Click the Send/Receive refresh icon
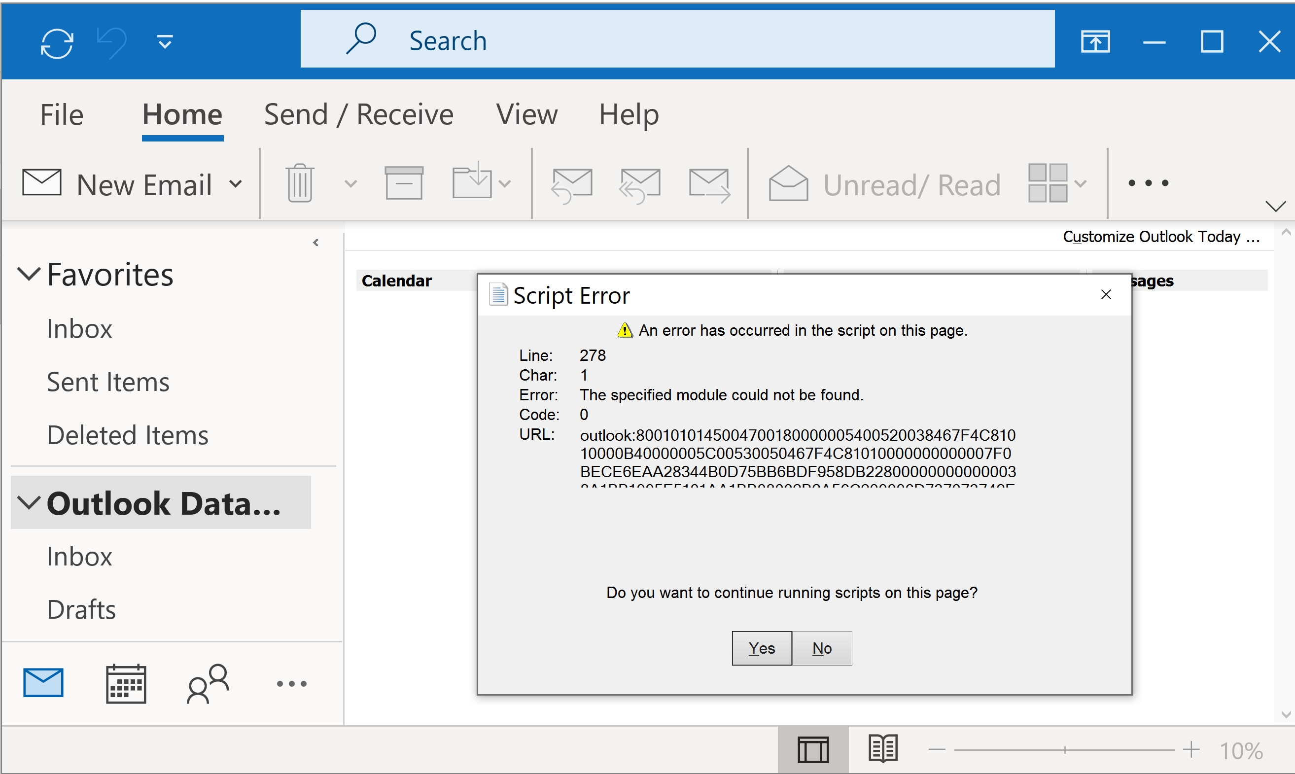Screen dimensions: 1295x774 point(56,43)
